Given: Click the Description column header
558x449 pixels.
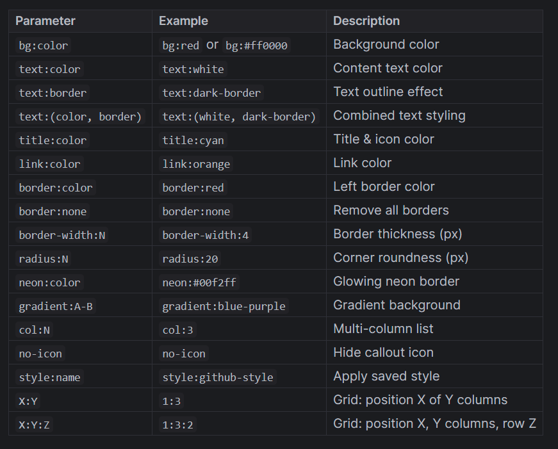Looking at the screenshot, I should 366,21.
